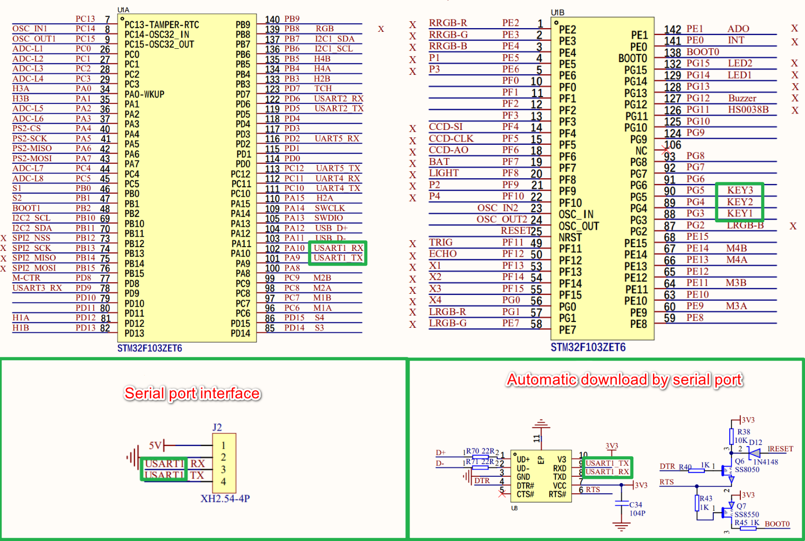Select the J2 XH2.54-4P connector body
Viewport: 805px width, 541px height.
pos(224,463)
